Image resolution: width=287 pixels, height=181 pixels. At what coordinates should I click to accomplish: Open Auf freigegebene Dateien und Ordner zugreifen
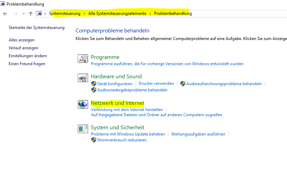tap(157, 115)
